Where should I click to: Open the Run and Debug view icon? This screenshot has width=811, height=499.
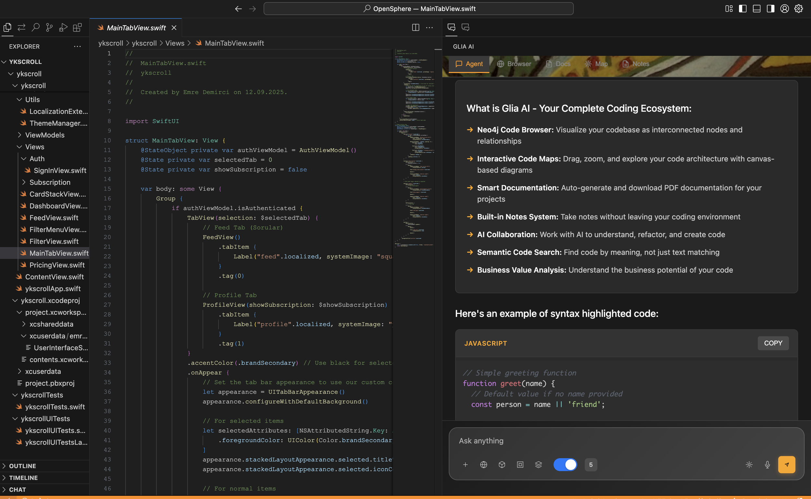[63, 27]
